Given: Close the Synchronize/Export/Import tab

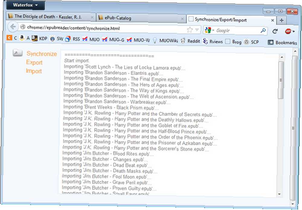Looking at the screenshot, I should 272,20.
